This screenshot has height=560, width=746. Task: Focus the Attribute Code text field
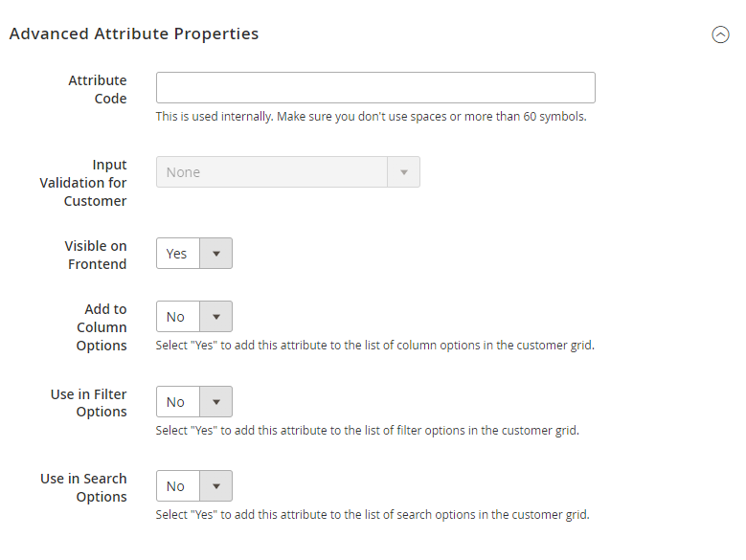(x=375, y=87)
